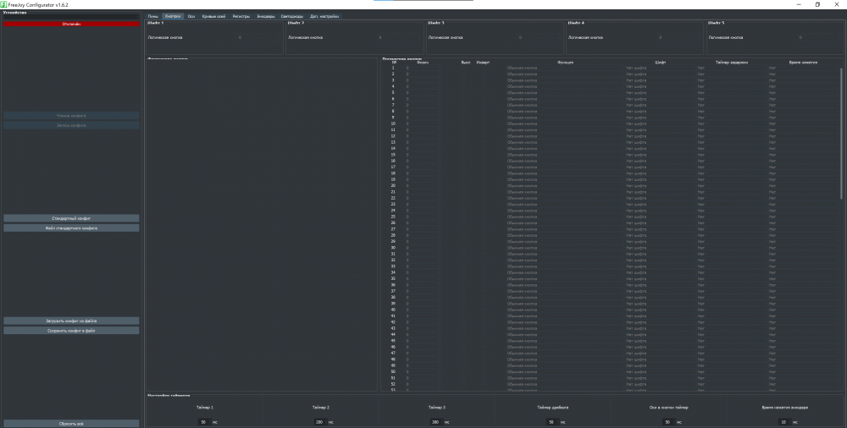Image resolution: width=847 pixels, height=428 pixels.
Task: Switch to the Оси tab
Action: [x=191, y=16]
